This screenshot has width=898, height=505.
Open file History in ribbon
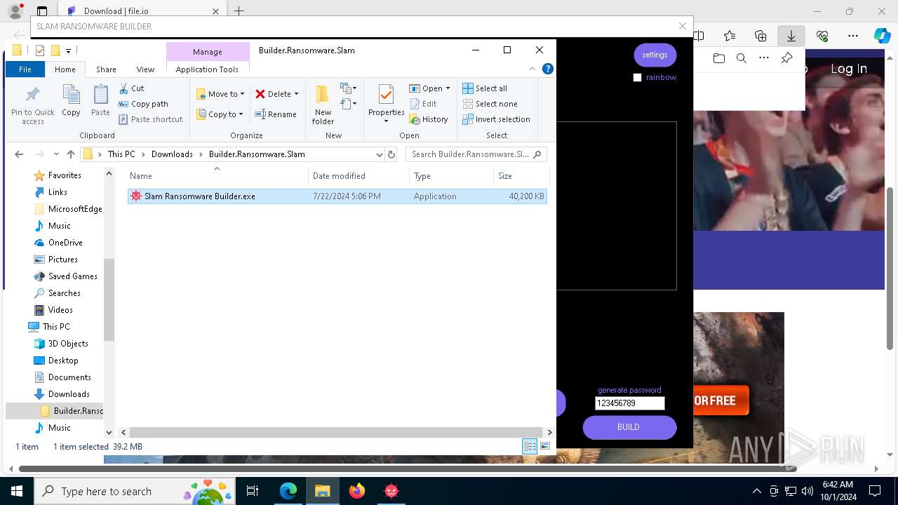point(429,119)
